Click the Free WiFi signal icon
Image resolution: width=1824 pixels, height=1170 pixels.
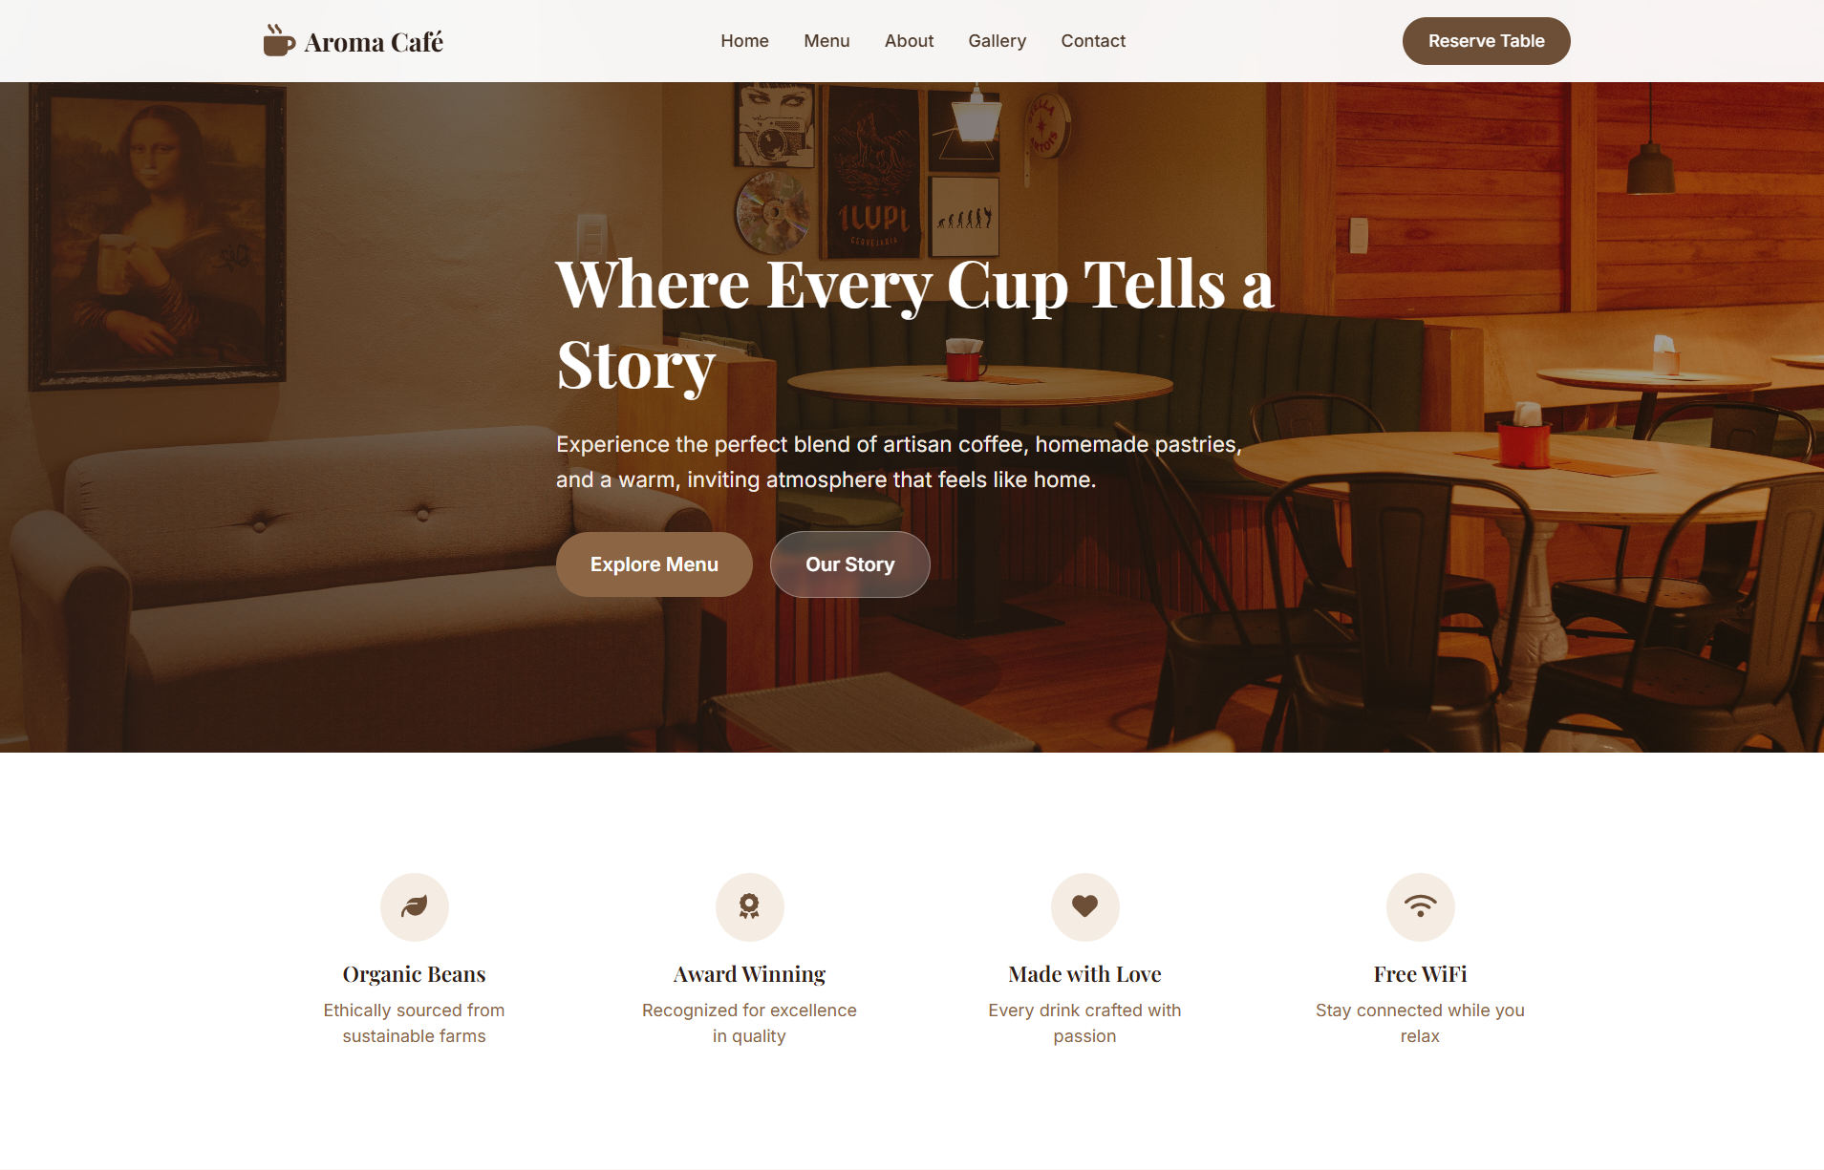coord(1421,906)
